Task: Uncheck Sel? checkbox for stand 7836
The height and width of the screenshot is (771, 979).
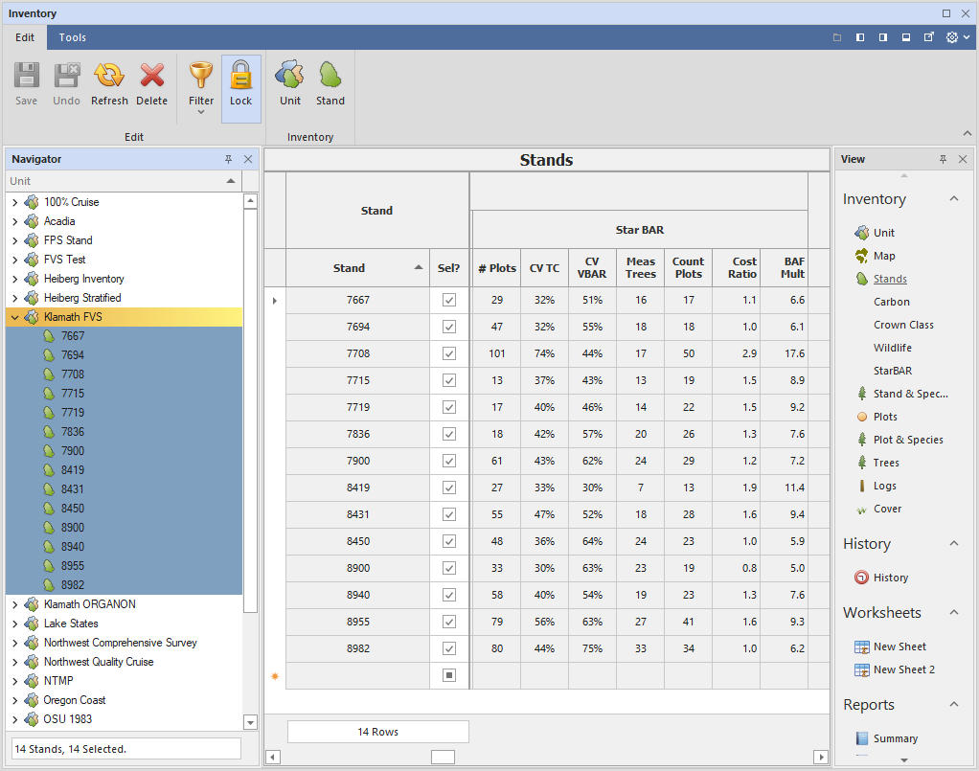Action: tap(449, 435)
